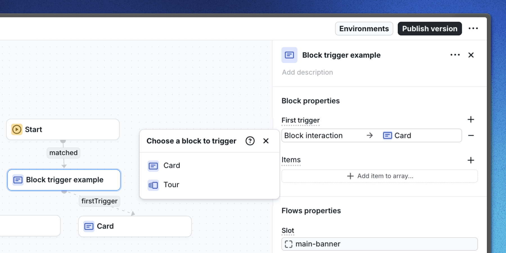Open the Environments button
Image resolution: width=506 pixels, height=253 pixels.
tap(364, 28)
